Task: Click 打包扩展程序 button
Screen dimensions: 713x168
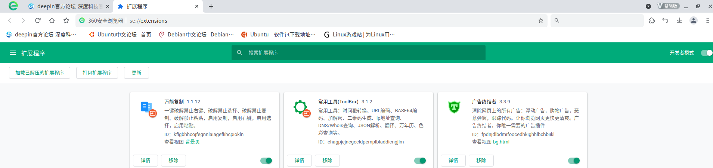Action: click(x=97, y=73)
